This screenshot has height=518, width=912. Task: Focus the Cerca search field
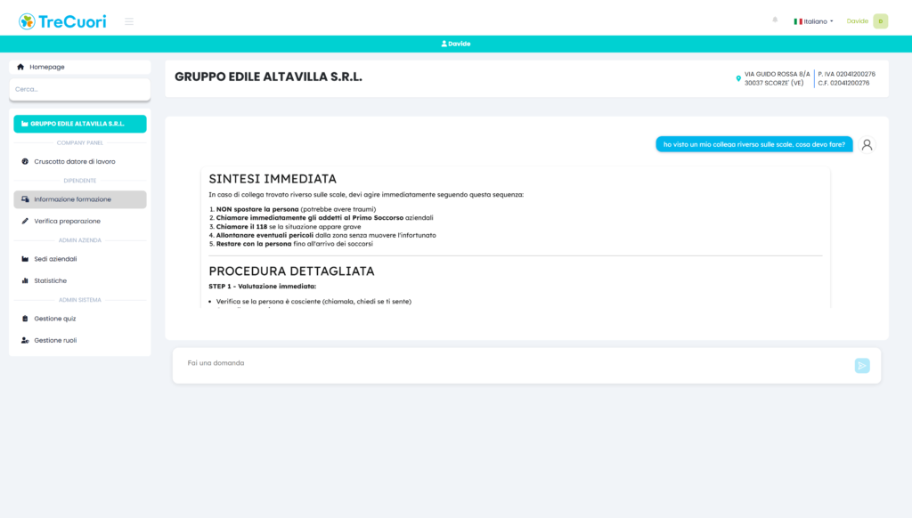click(79, 90)
